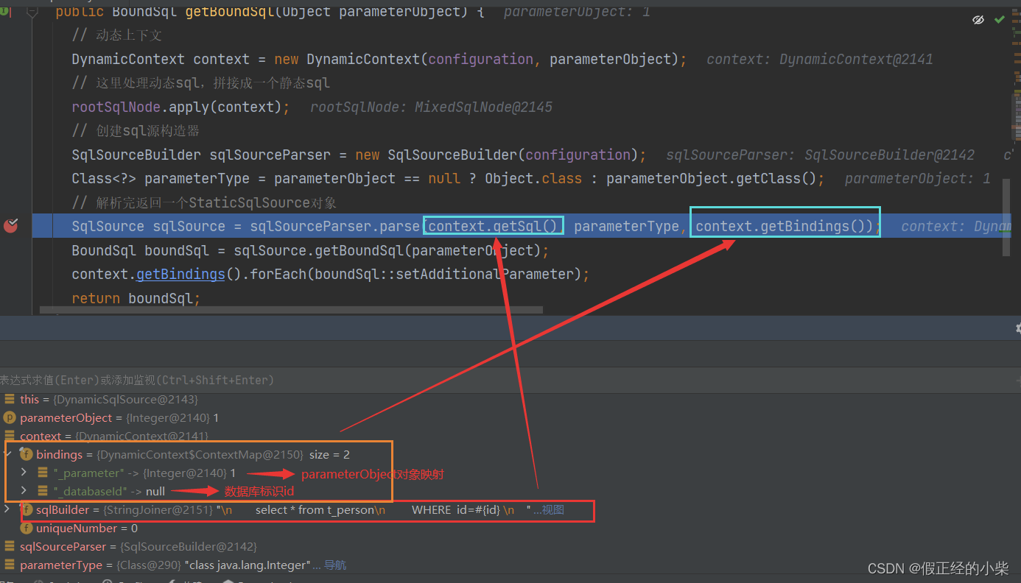Screen dimensions: 1021x583
Task: Click the vertical scrollbar thumb of the editor
Action: pyautogui.click(x=1006, y=216)
